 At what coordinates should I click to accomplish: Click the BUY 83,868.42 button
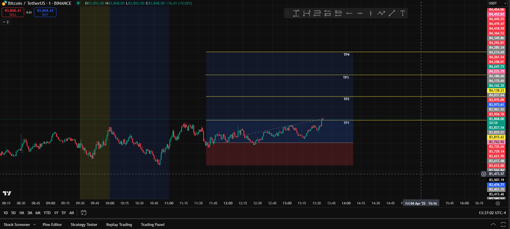coord(45,12)
